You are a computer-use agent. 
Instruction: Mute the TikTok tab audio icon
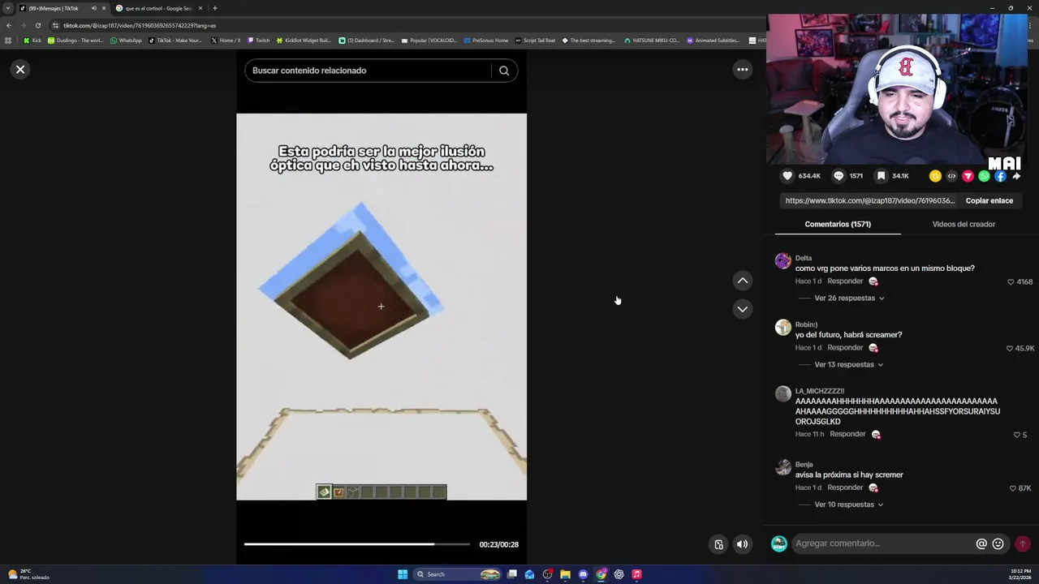(93, 8)
